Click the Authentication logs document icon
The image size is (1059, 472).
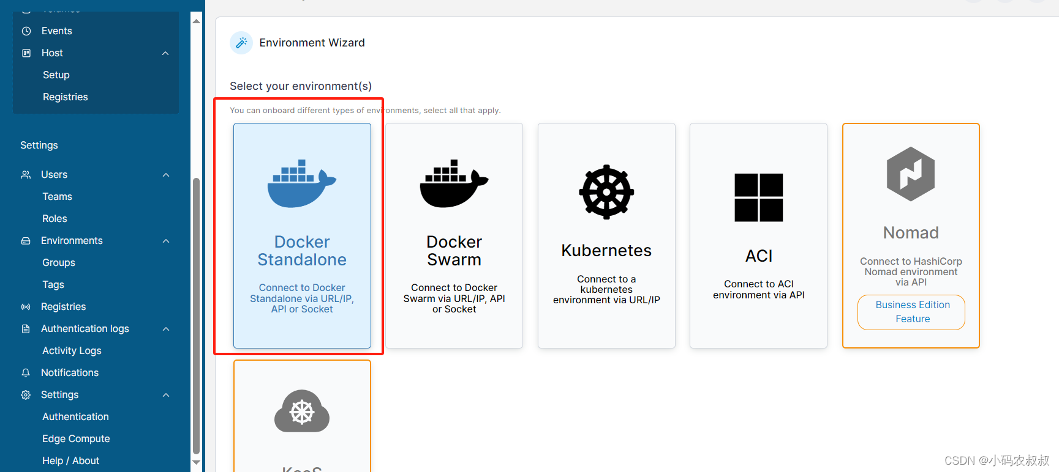click(26, 328)
